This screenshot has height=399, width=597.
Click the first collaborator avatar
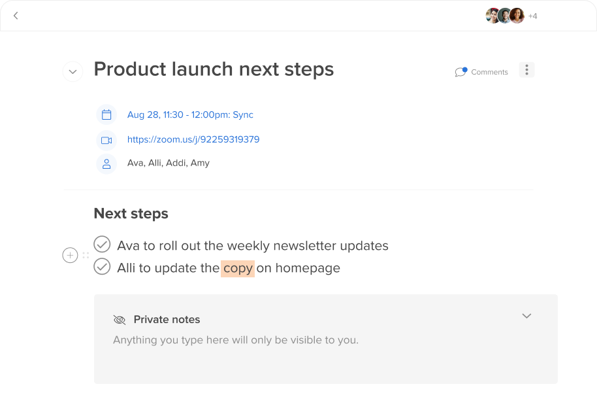point(492,16)
